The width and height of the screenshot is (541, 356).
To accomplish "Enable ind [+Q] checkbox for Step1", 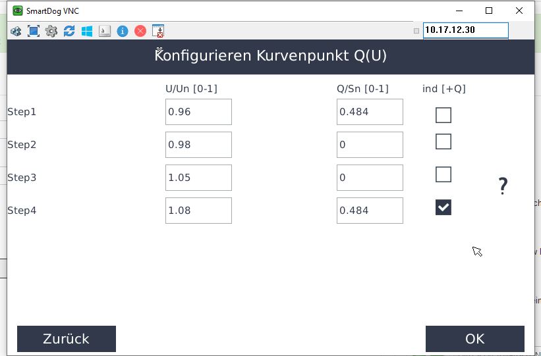I will pyautogui.click(x=443, y=115).
